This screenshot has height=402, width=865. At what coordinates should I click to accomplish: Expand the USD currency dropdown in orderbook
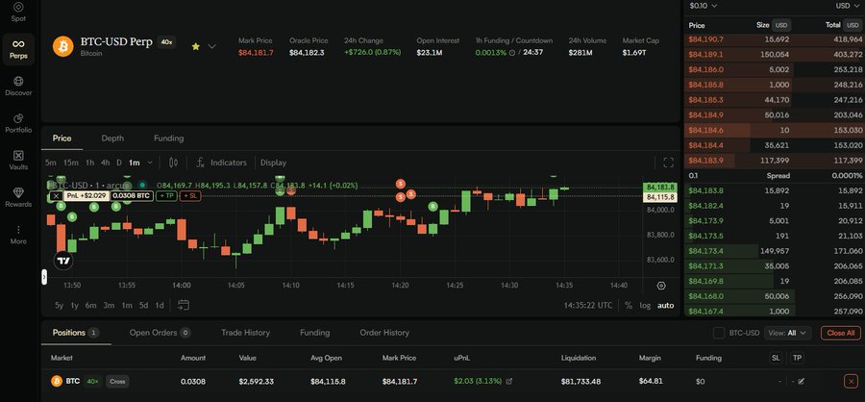[x=850, y=6]
